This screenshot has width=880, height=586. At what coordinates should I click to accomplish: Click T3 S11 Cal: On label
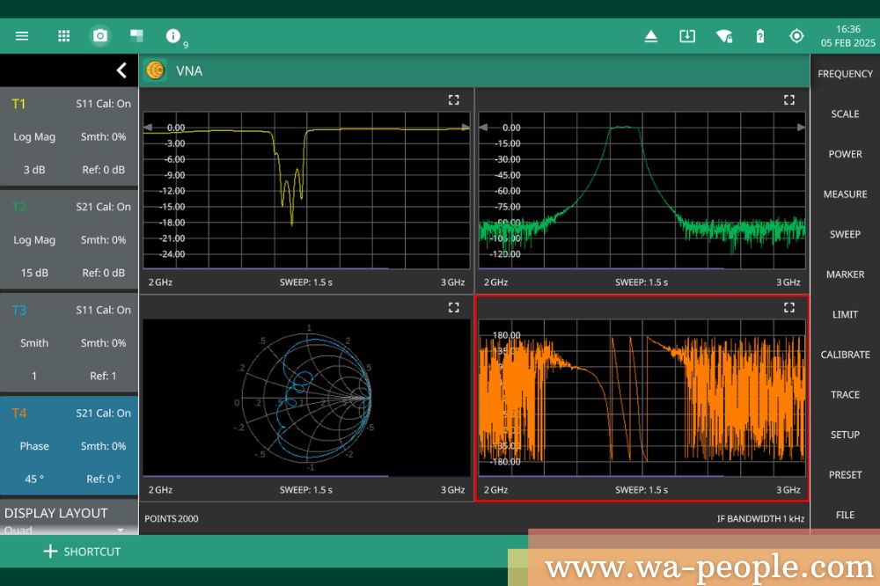[103, 310]
